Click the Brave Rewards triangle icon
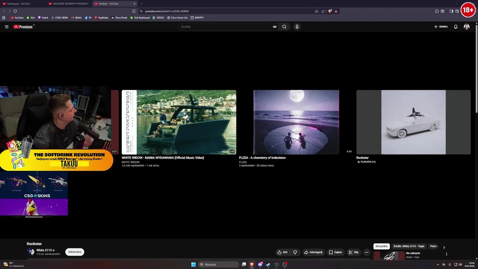The image size is (478, 269). click(x=336, y=11)
